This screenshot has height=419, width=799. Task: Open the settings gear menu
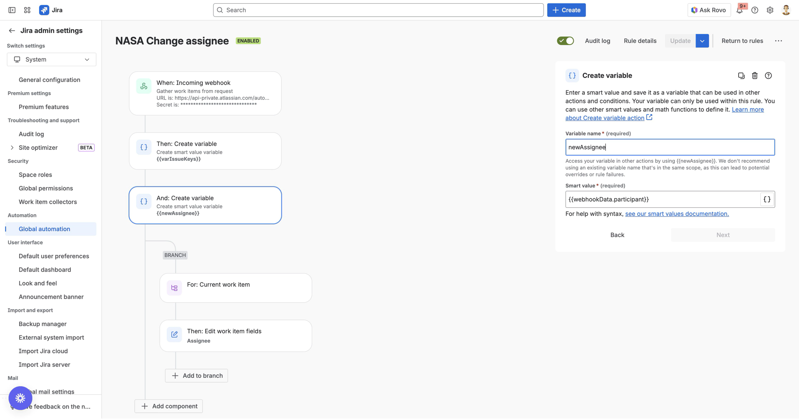770,10
